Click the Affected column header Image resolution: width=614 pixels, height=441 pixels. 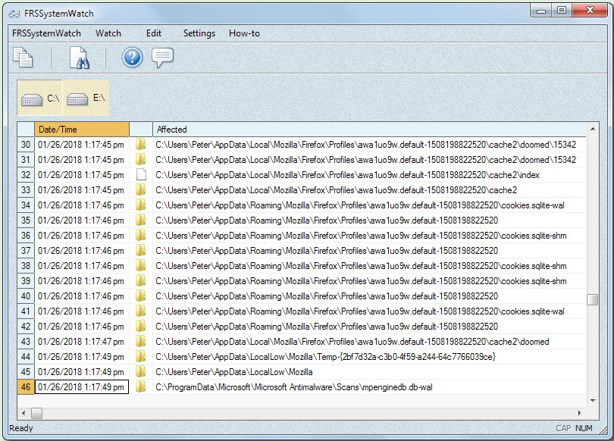coord(369,129)
